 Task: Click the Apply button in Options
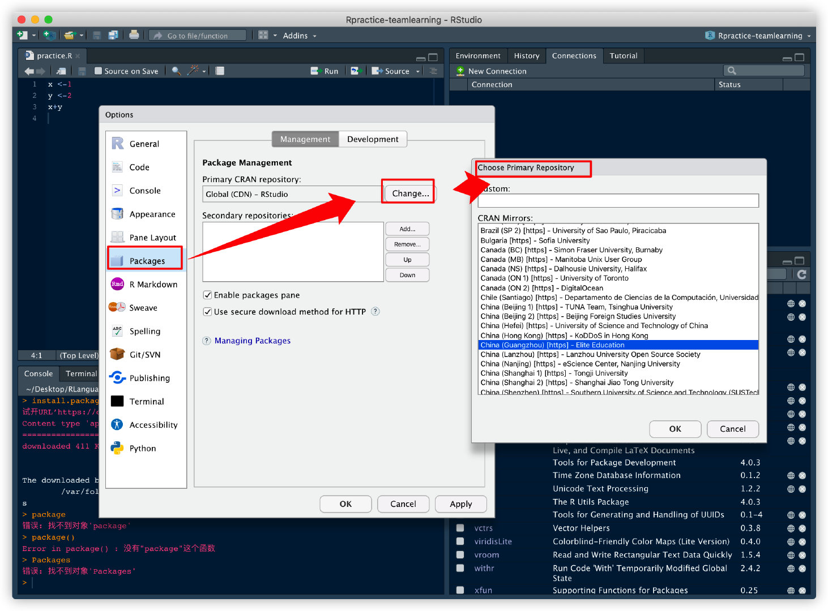point(461,504)
